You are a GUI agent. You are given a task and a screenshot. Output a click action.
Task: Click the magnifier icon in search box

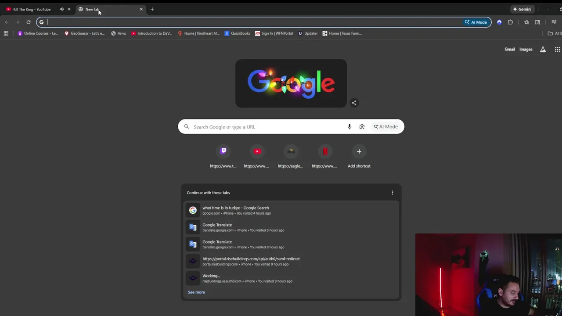[x=186, y=127]
